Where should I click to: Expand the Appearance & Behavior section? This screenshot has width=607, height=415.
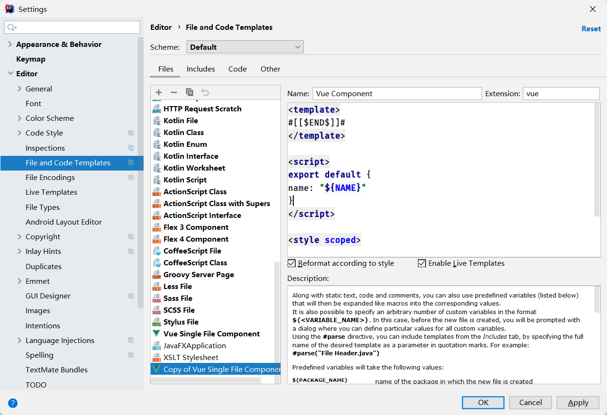(x=10, y=44)
